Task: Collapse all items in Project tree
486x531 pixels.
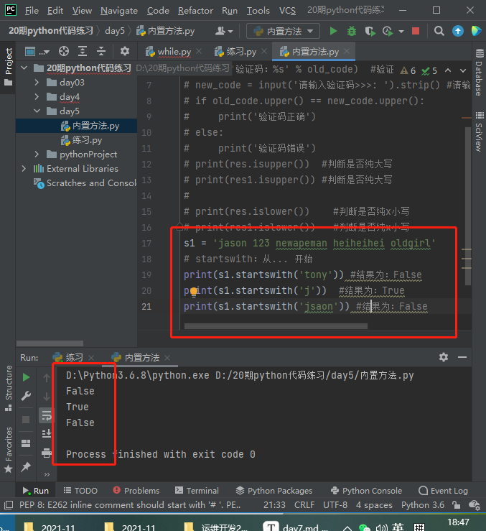Action: click(101, 52)
